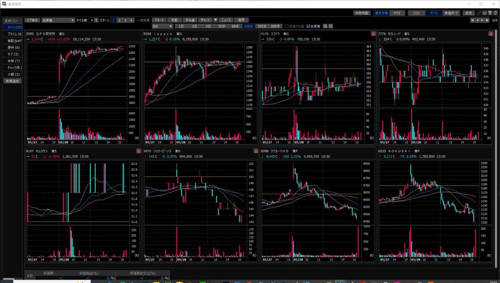The image size is (500, 283).
Task: Go to the next tile page
Action: (x=482, y=20)
